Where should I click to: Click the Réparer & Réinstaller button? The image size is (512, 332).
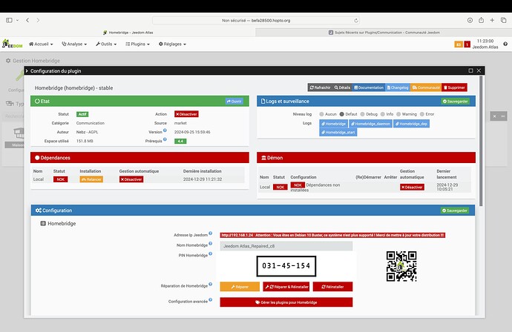[x=286, y=287]
